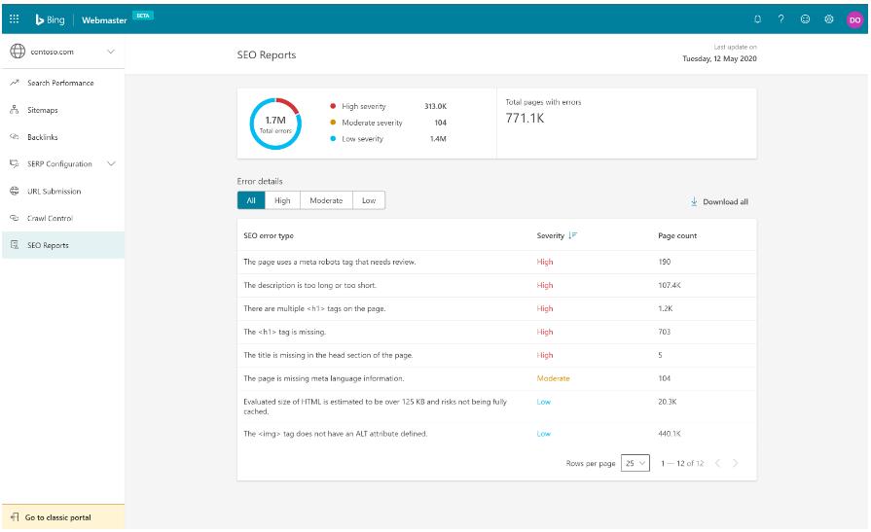Open the app launcher grid icon
The width and height of the screenshot is (871, 532).
point(14,18)
